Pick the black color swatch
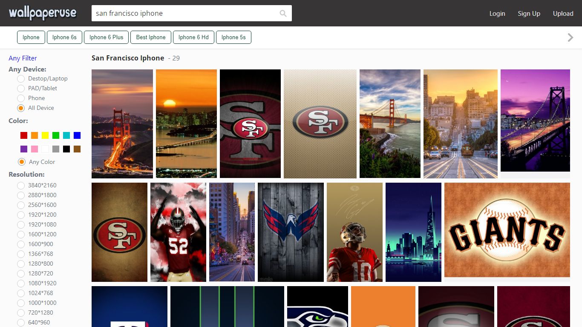The width and height of the screenshot is (582, 327). (x=66, y=149)
